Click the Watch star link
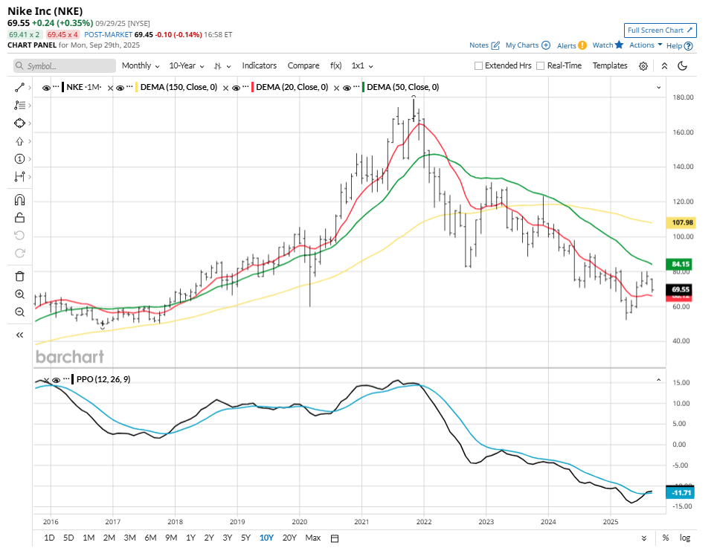Screen dimensions: 717x551 608,45
